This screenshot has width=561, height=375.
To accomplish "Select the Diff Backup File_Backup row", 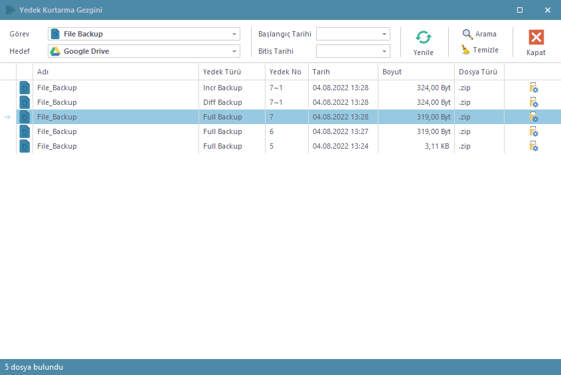I will [116, 102].
